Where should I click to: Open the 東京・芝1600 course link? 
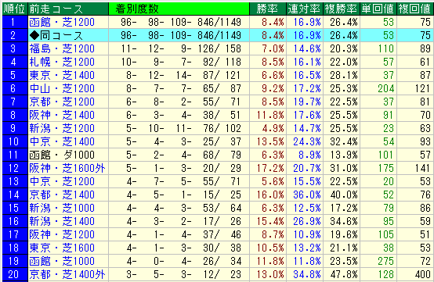[62, 248]
